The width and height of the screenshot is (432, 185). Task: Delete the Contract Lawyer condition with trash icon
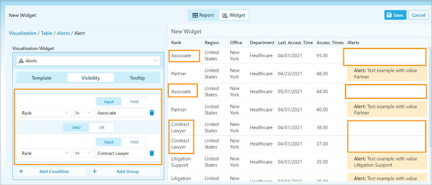152,153
